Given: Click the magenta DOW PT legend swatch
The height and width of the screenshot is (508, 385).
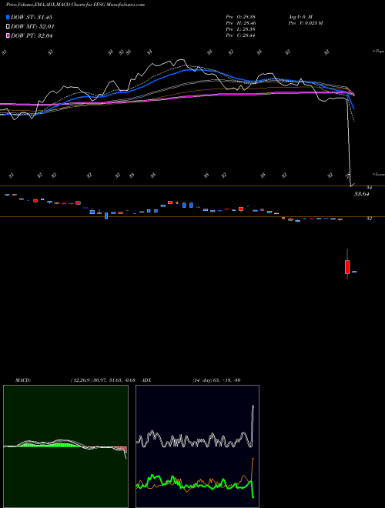Looking at the screenshot, I should pos(8,35).
